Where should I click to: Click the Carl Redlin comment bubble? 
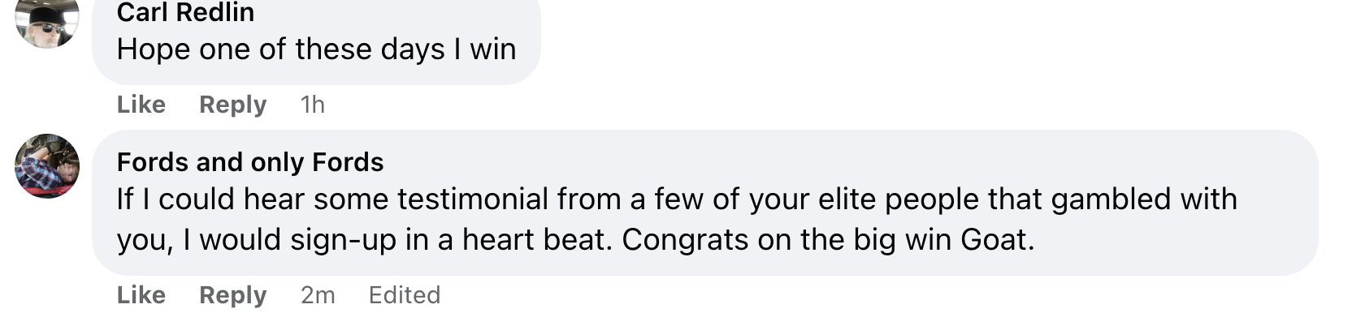click(316, 40)
